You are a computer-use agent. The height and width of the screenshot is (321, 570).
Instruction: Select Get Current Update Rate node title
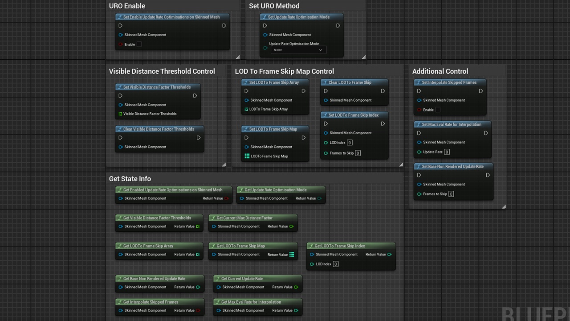[242, 279]
